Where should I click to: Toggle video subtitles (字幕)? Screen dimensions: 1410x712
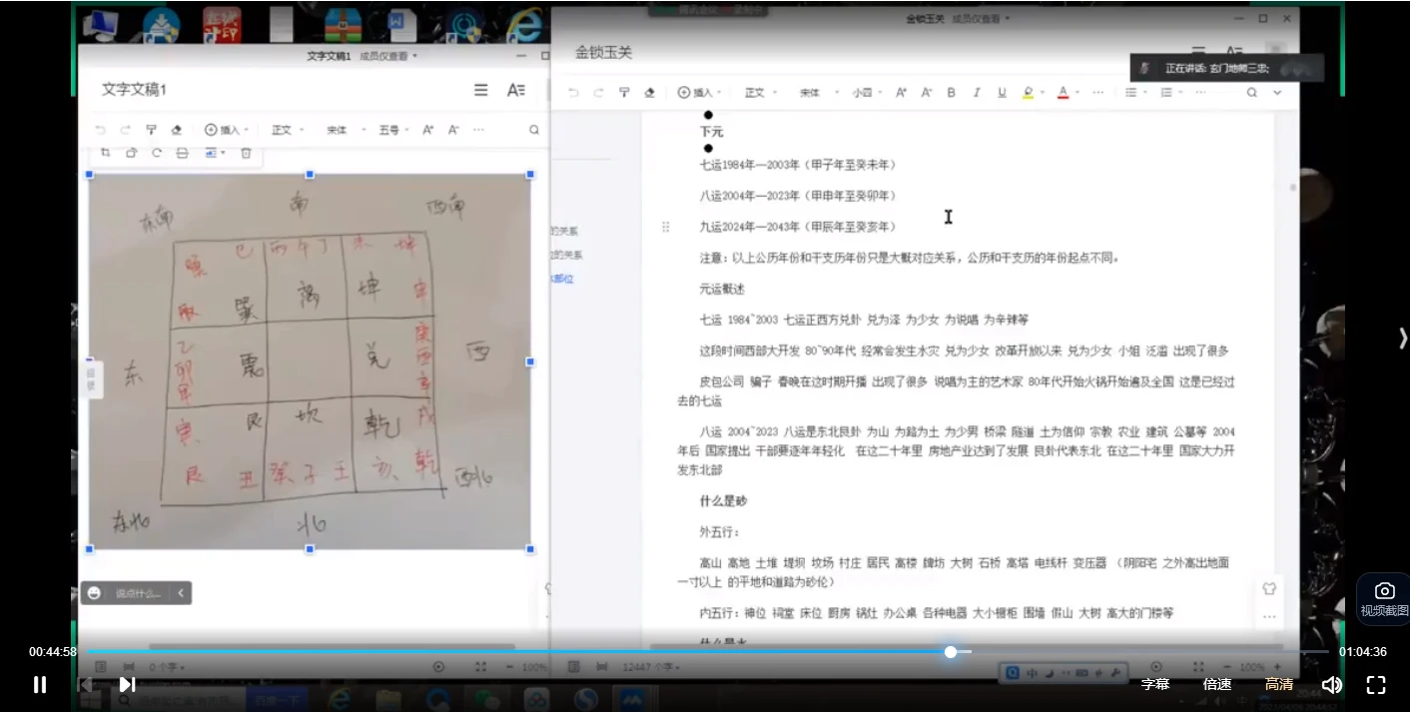coord(1154,684)
